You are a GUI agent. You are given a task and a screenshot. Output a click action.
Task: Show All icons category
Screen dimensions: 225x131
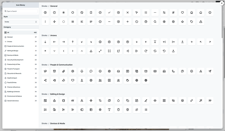coord(21,32)
